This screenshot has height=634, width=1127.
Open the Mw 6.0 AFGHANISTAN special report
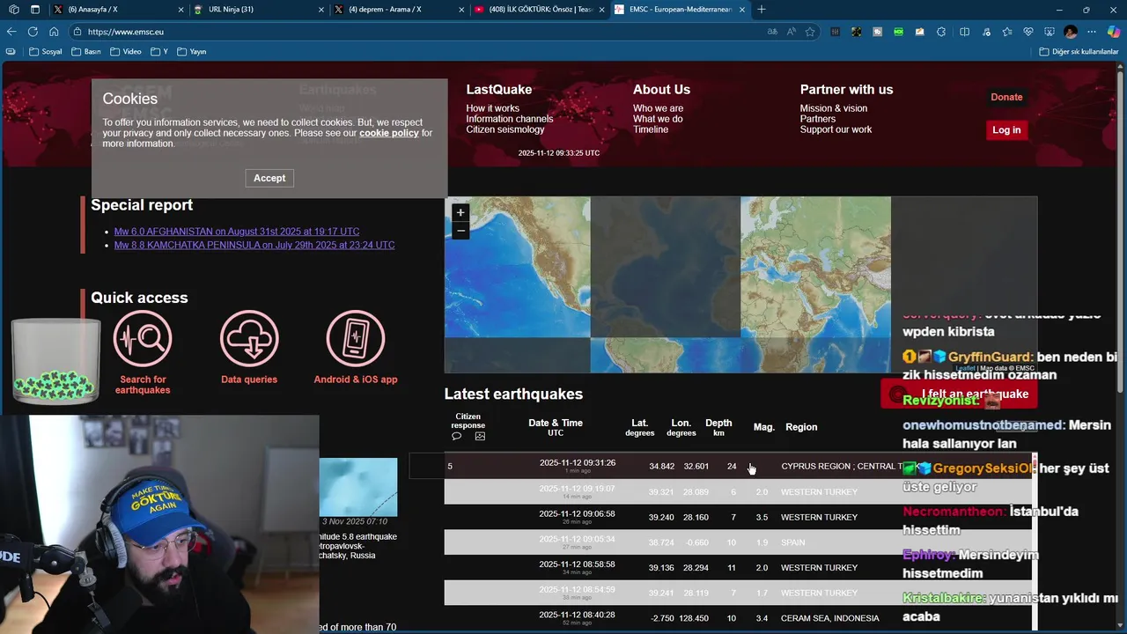(x=237, y=232)
